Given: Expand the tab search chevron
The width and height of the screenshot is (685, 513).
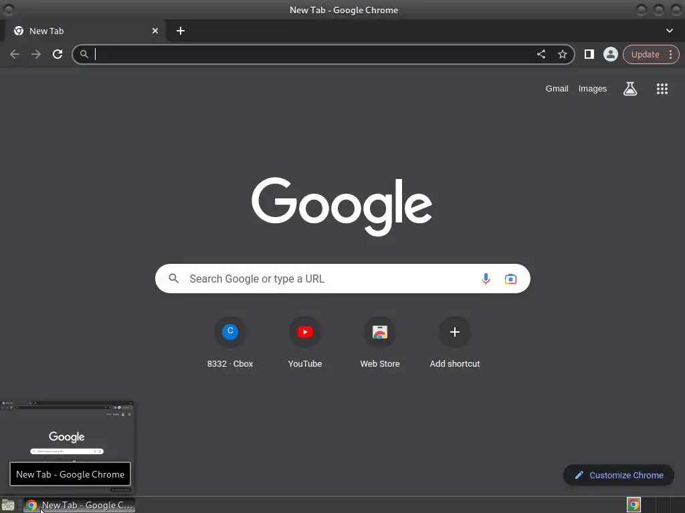Looking at the screenshot, I should (x=669, y=31).
